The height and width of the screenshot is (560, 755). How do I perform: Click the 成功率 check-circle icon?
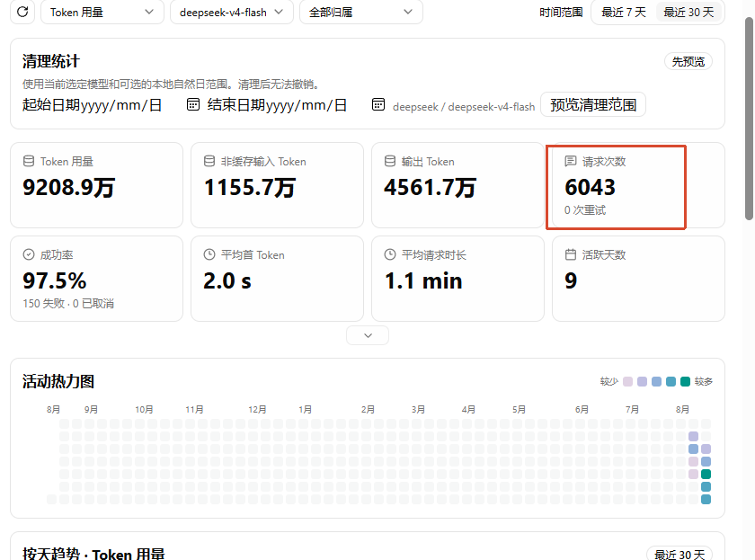[29, 254]
